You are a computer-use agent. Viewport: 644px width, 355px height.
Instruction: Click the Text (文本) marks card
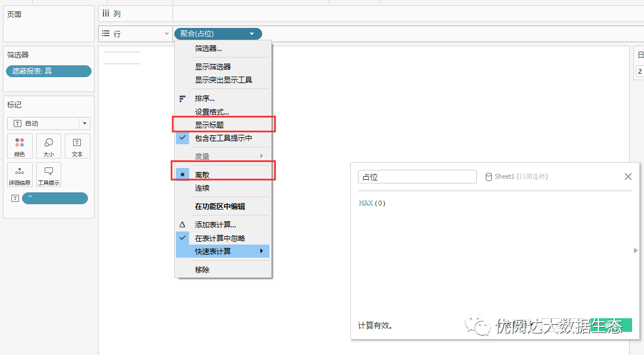click(x=77, y=146)
